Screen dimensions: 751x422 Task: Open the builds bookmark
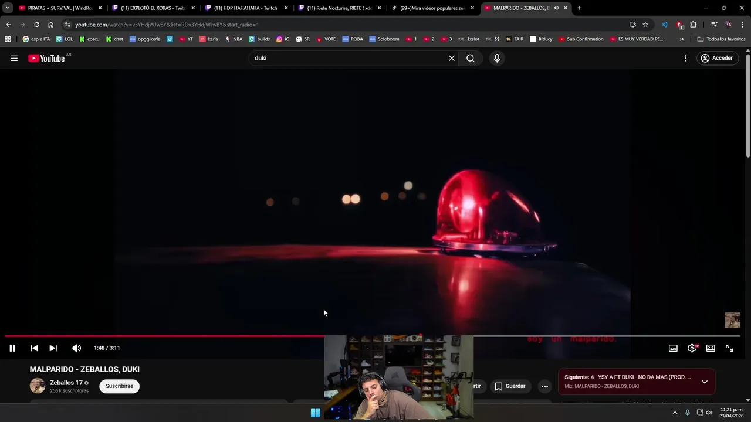(259, 39)
